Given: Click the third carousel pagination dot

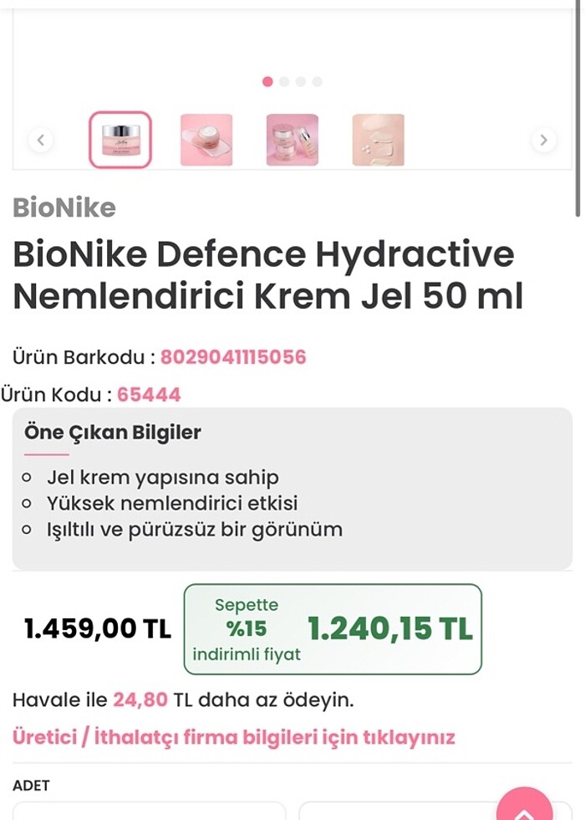Looking at the screenshot, I should [x=301, y=81].
